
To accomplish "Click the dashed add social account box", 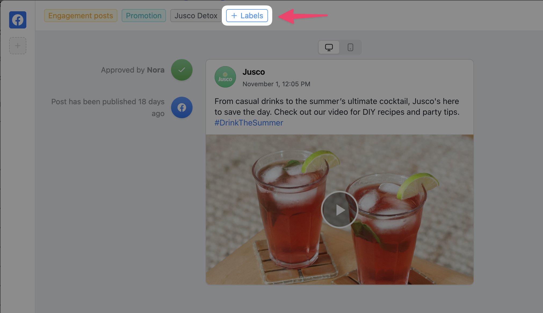I will [18, 46].
